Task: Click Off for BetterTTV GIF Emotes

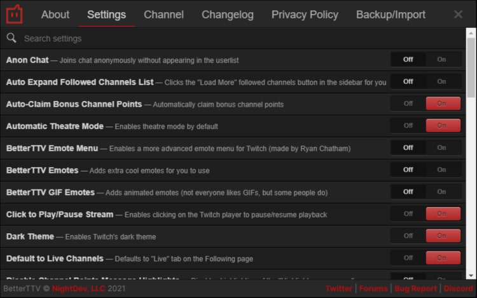Action: pyautogui.click(x=408, y=192)
